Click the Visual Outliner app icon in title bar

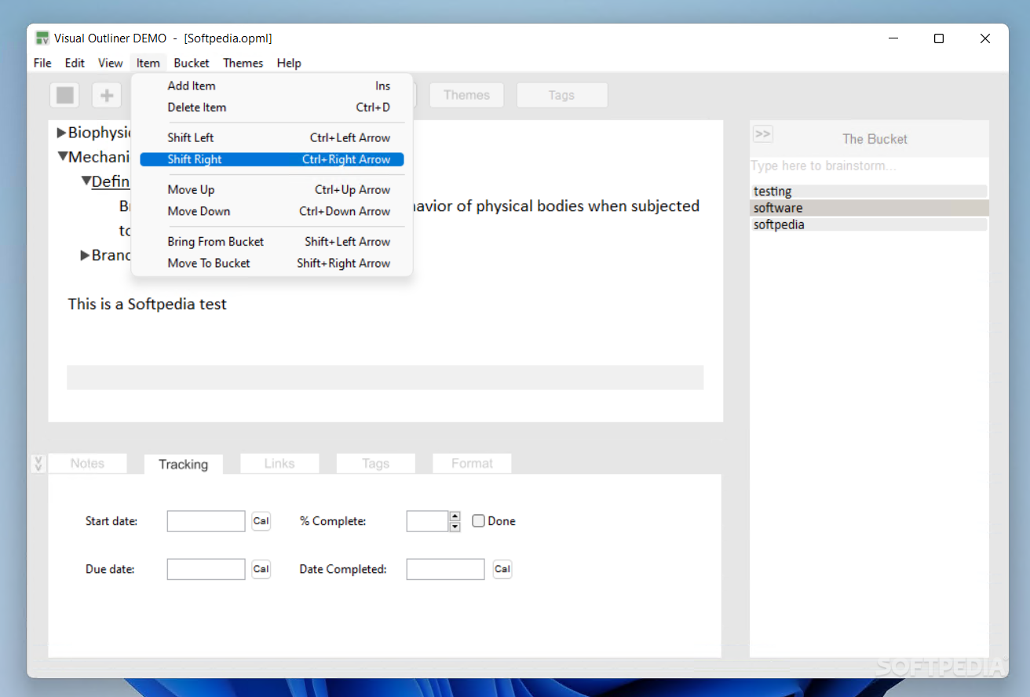42,38
